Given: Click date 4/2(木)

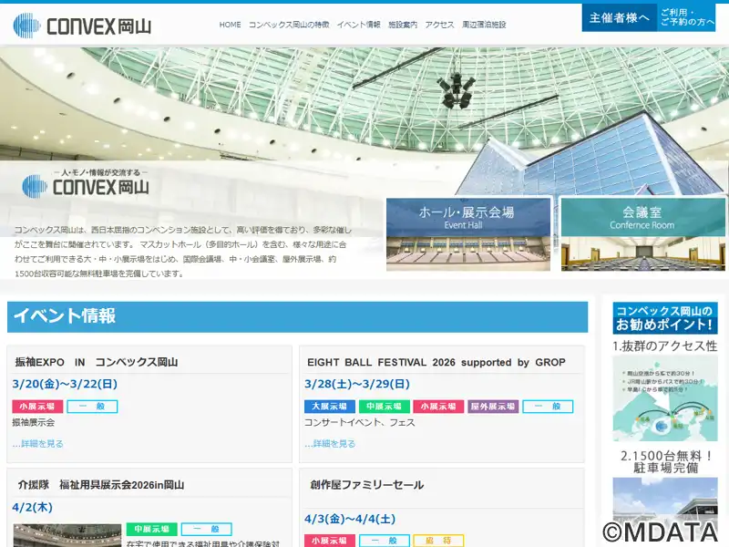Looking at the screenshot, I should tap(32, 508).
